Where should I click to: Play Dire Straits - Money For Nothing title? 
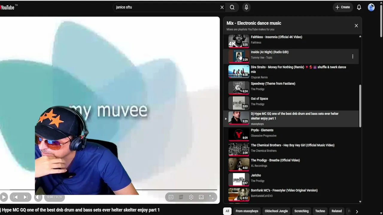[298, 69]
